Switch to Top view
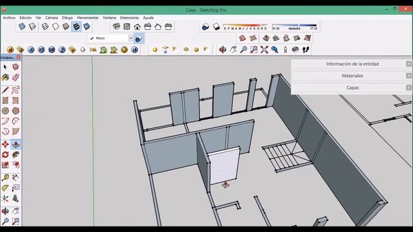Screen dimensions: 413x232 pyautogui.click(x=127, y=26)
